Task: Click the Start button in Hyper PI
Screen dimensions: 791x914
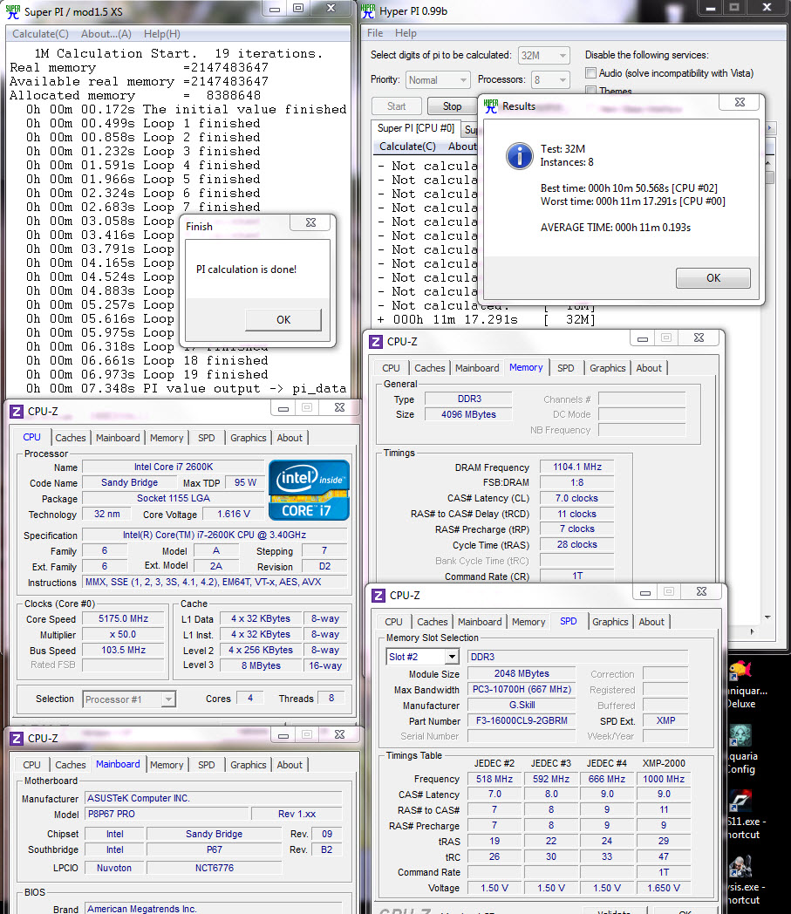Action: click(396, 106)
